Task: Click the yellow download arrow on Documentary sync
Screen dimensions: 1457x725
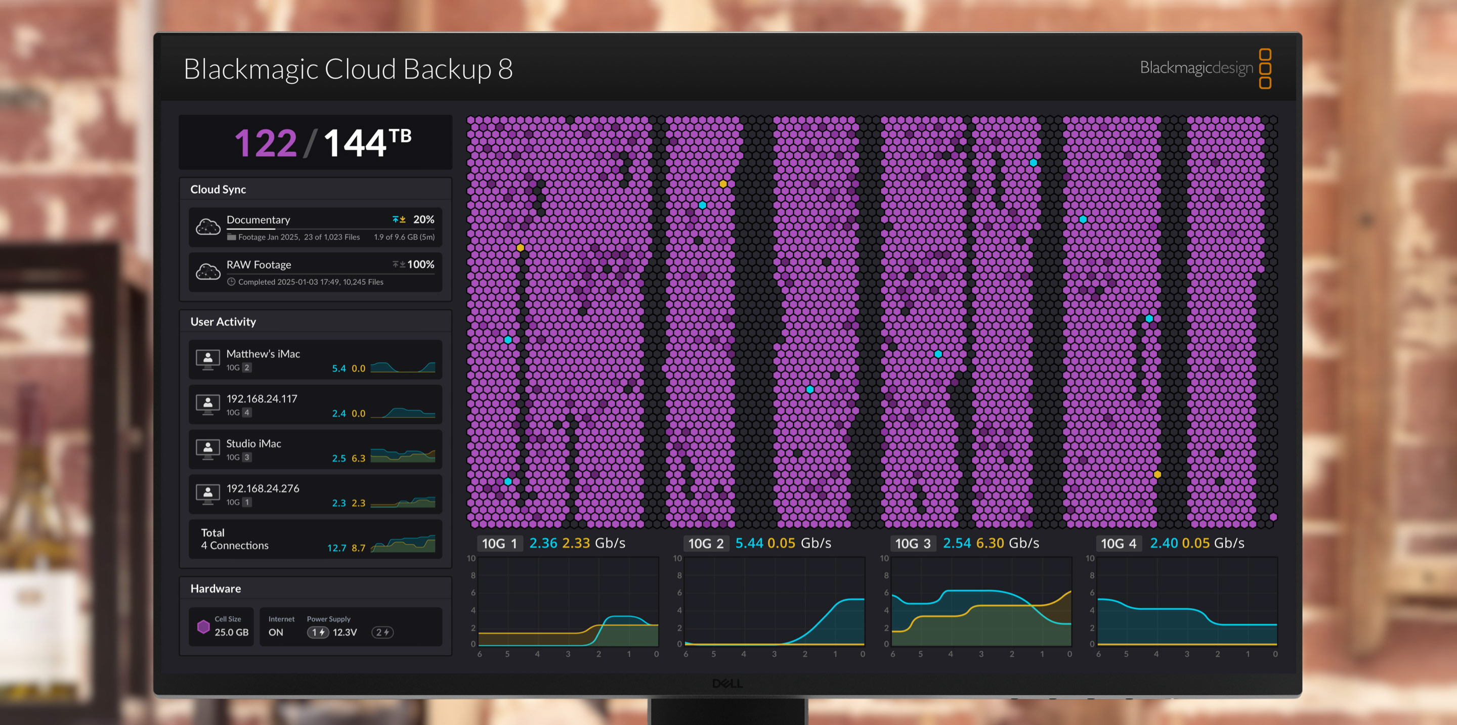Action: coord(403,219)
